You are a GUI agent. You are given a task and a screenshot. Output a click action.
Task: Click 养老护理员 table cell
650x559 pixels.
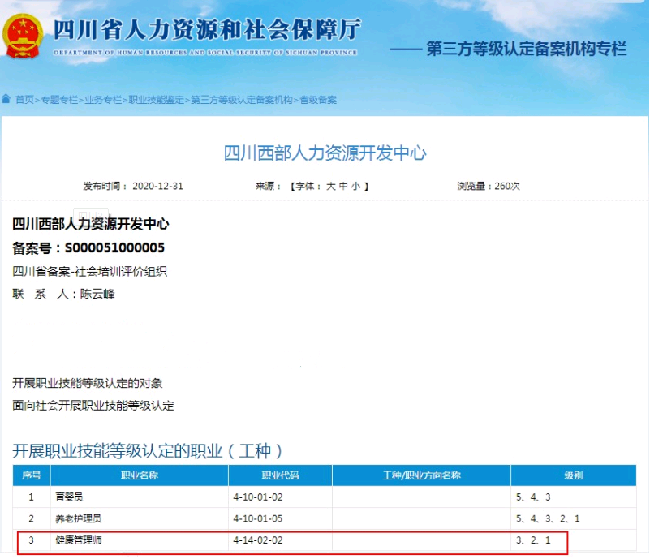(140, 518)
